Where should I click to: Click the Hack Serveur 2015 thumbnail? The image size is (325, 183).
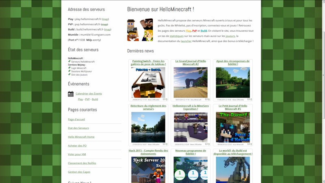(x=148, y=170)
